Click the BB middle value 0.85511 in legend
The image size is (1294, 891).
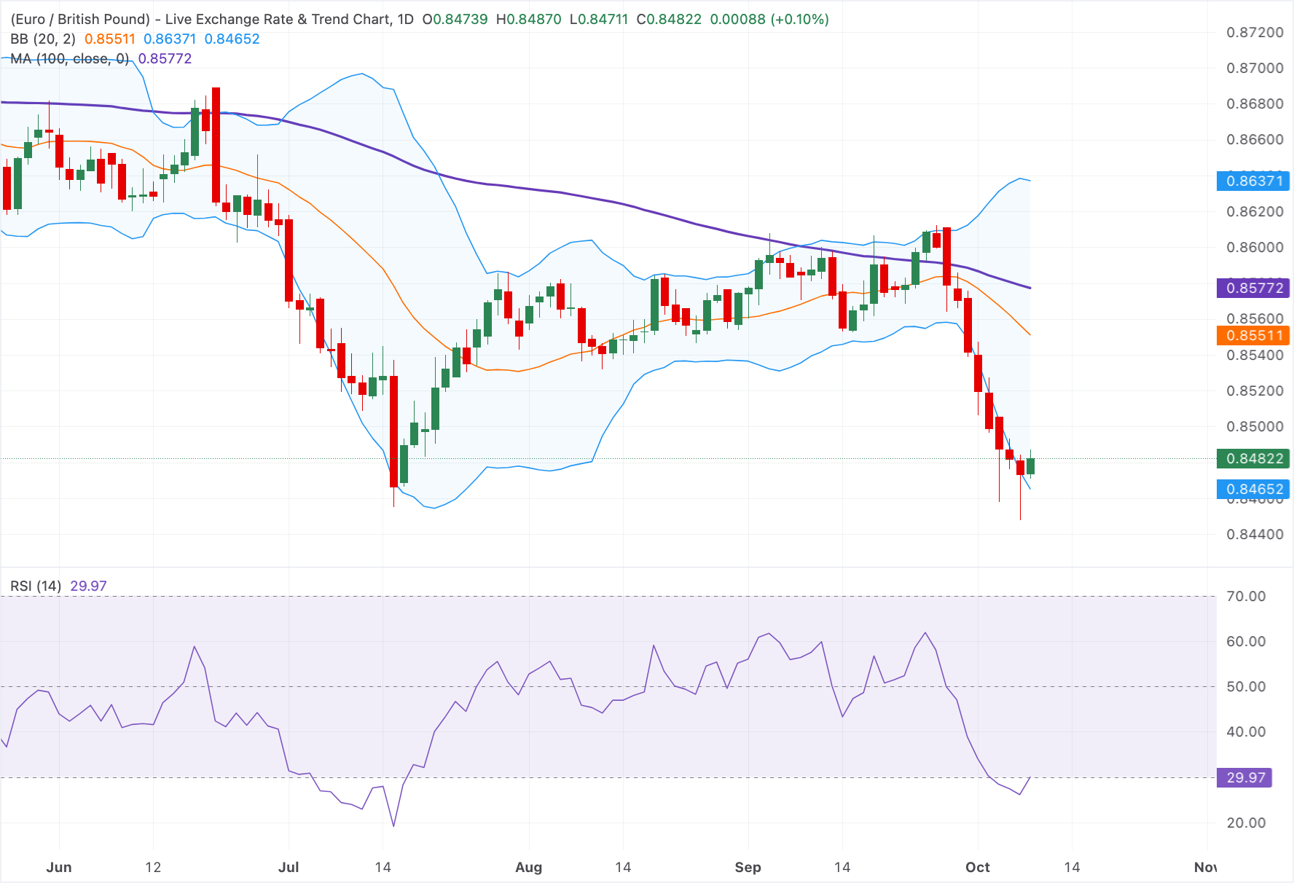110,39
